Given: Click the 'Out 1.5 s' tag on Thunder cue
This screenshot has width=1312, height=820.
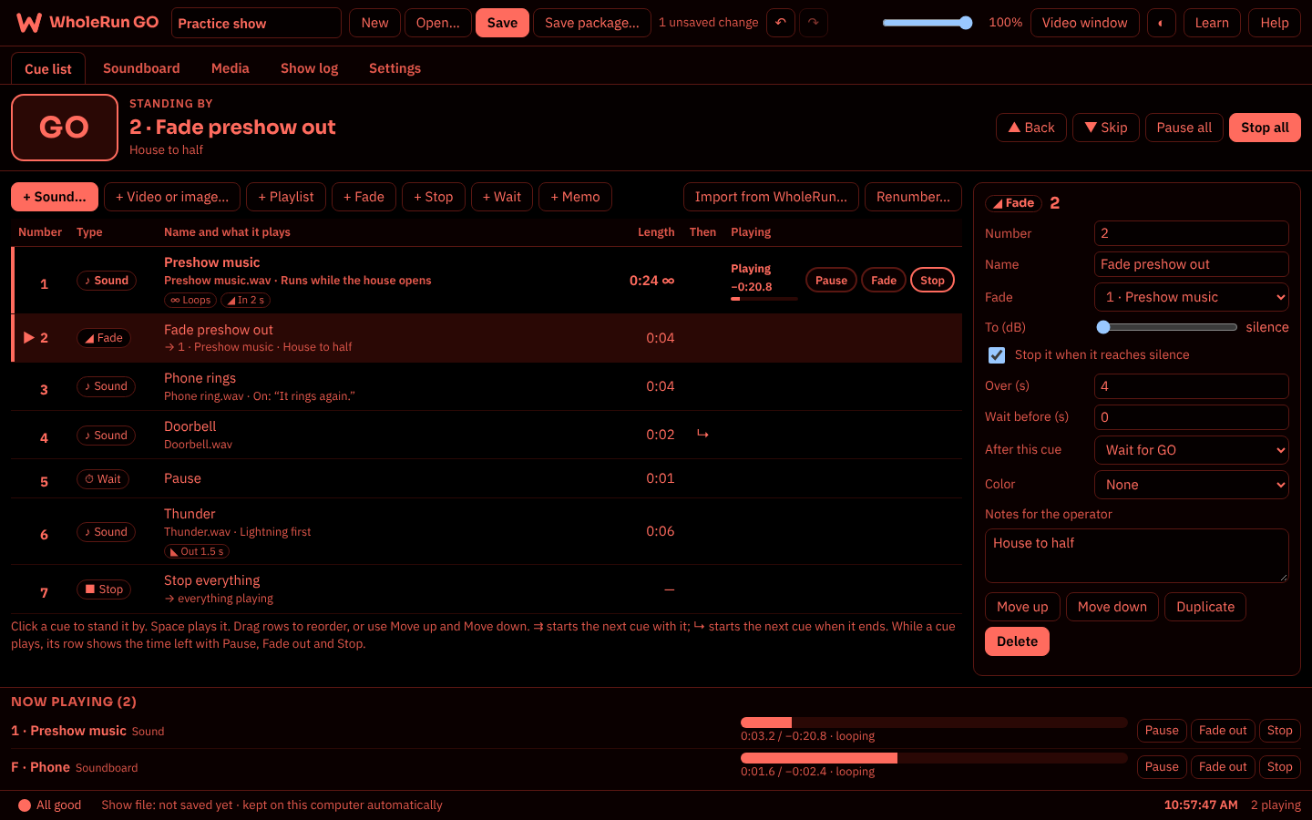Looking at the screenshot, I should click(197, 551).
